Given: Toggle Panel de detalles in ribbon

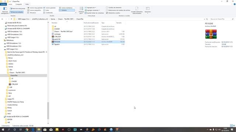Looking at the screenshot, I should pyautogui.click(x=17, y=12).
